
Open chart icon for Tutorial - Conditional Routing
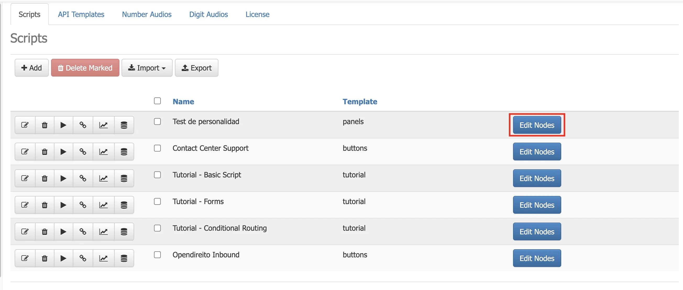click(x=103, y=232)
